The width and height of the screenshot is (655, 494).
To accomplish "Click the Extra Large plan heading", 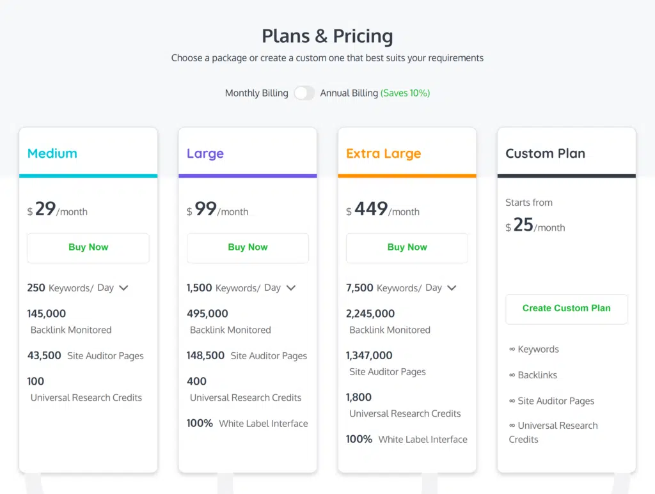I will (384, 153).
